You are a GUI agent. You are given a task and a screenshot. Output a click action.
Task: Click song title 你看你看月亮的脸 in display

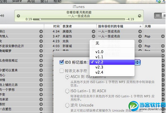tap(79, 12)
